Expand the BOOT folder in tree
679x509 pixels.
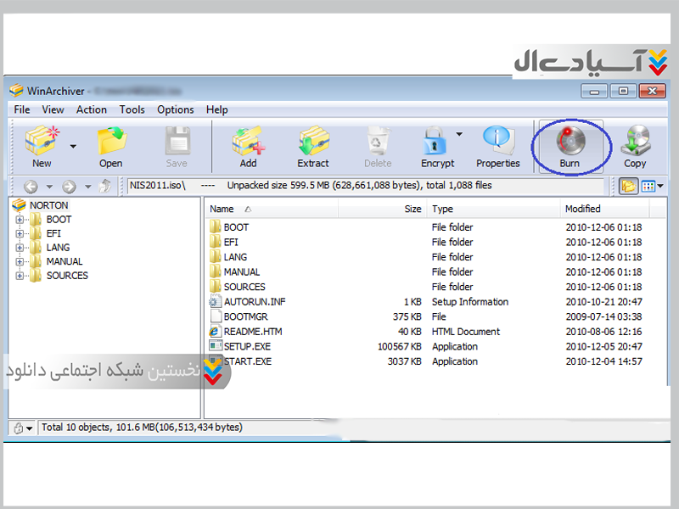20,220
